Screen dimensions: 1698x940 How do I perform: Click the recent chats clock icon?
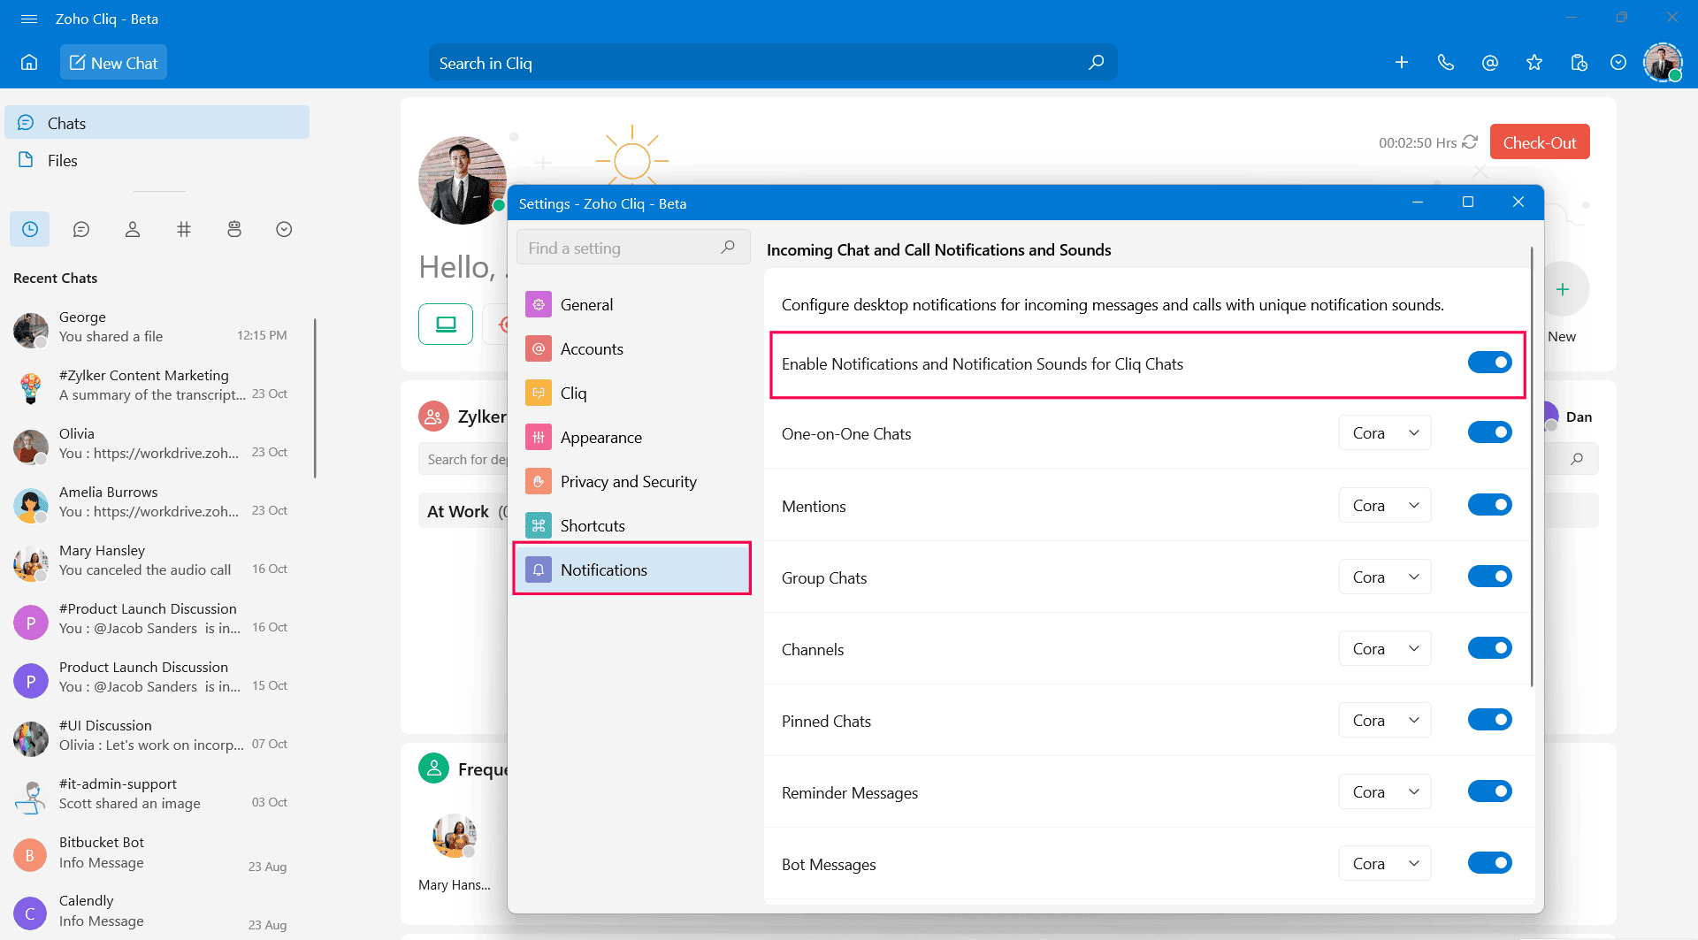click(x=30, y=230)
